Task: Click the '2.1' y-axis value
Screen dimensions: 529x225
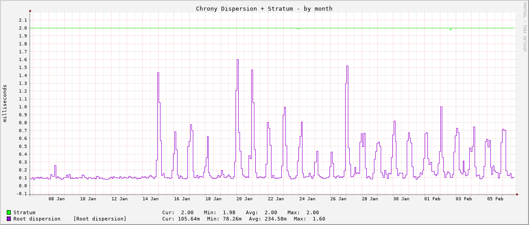Action: click(22, 20)
